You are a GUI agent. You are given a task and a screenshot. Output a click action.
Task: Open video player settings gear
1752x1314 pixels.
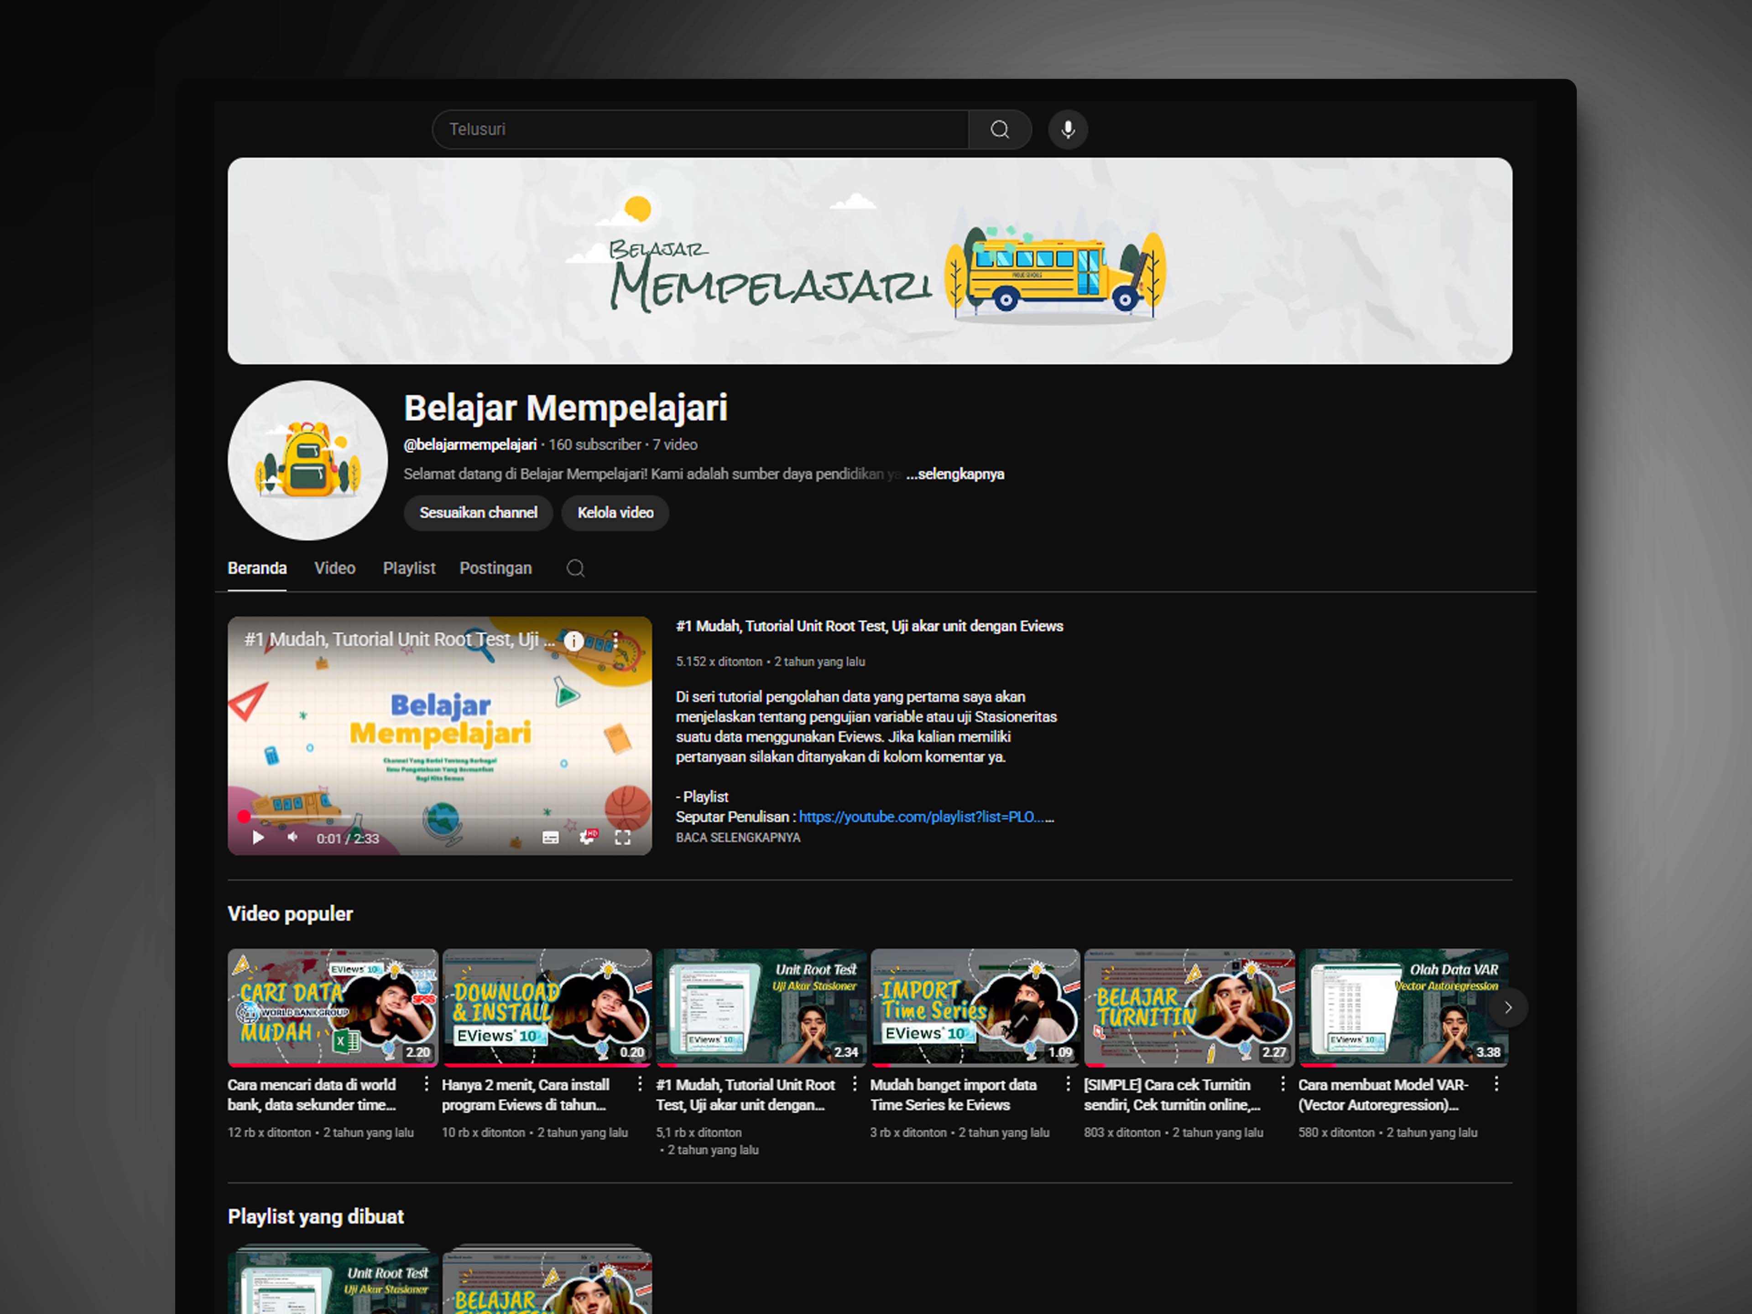[x=587, y=837]
